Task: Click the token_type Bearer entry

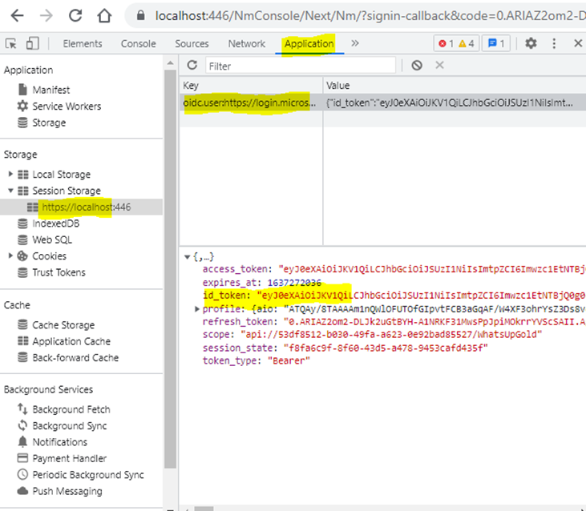Action: coord(257,361)
